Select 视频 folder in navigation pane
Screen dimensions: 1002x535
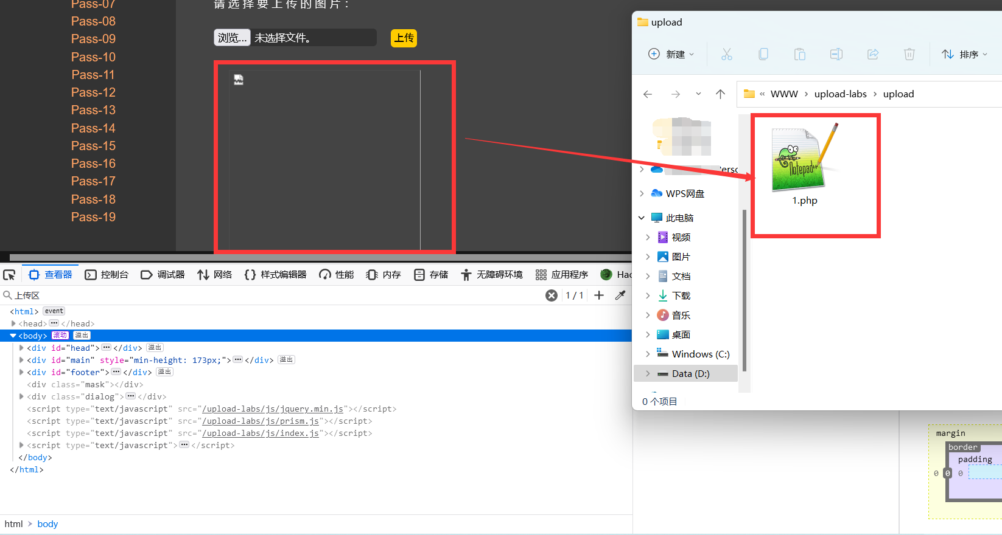[x=681, y=237]
